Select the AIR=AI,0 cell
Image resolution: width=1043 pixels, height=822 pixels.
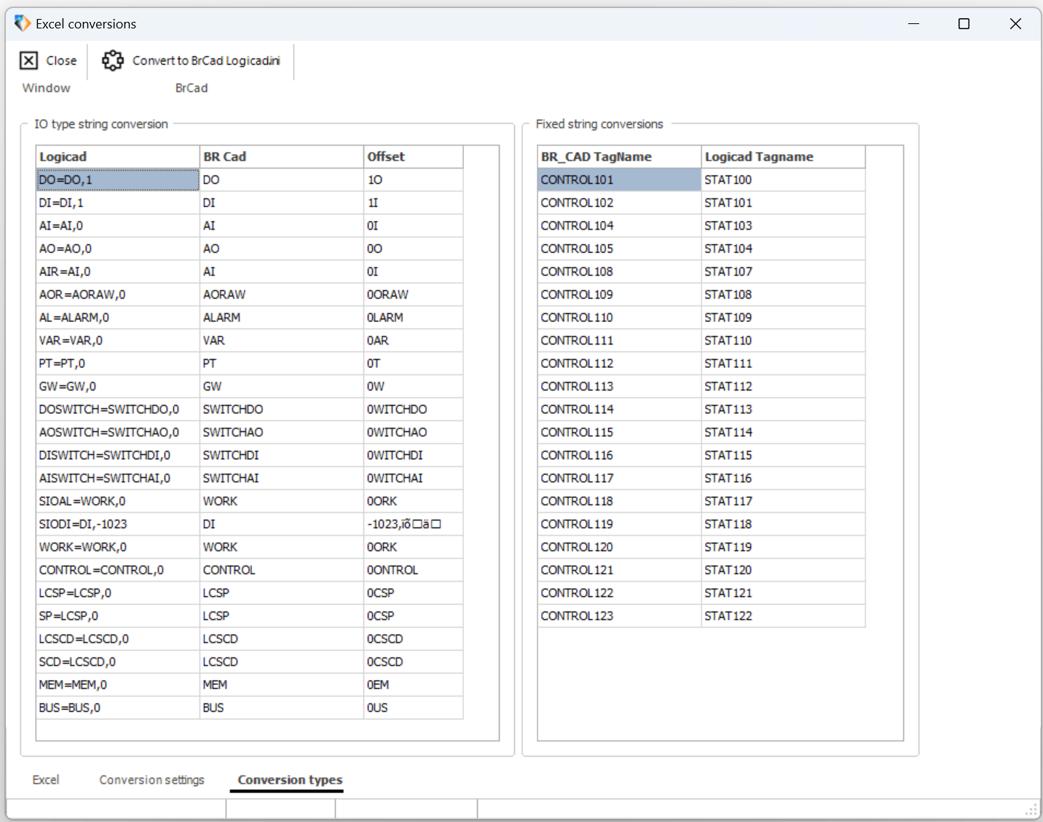117,272
